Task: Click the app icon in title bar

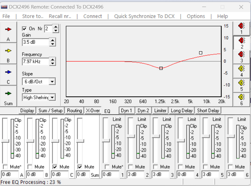Action: (4, 7)
